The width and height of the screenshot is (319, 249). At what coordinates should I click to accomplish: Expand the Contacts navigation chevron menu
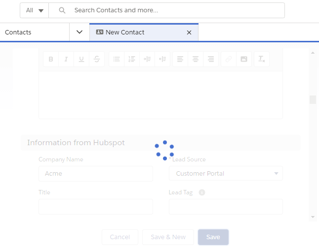click(80, 32)
